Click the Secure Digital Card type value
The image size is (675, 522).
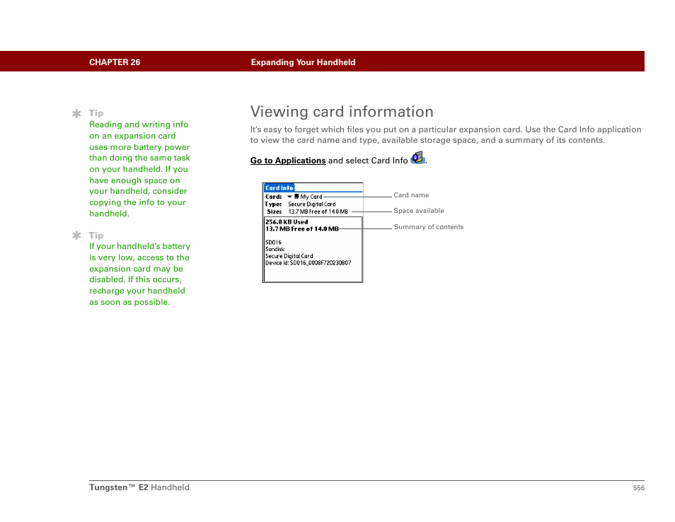(x=311, y=204)
